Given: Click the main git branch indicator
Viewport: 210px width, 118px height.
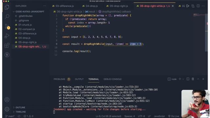Looking at the screenshot, I should click(x=10, y=116).
